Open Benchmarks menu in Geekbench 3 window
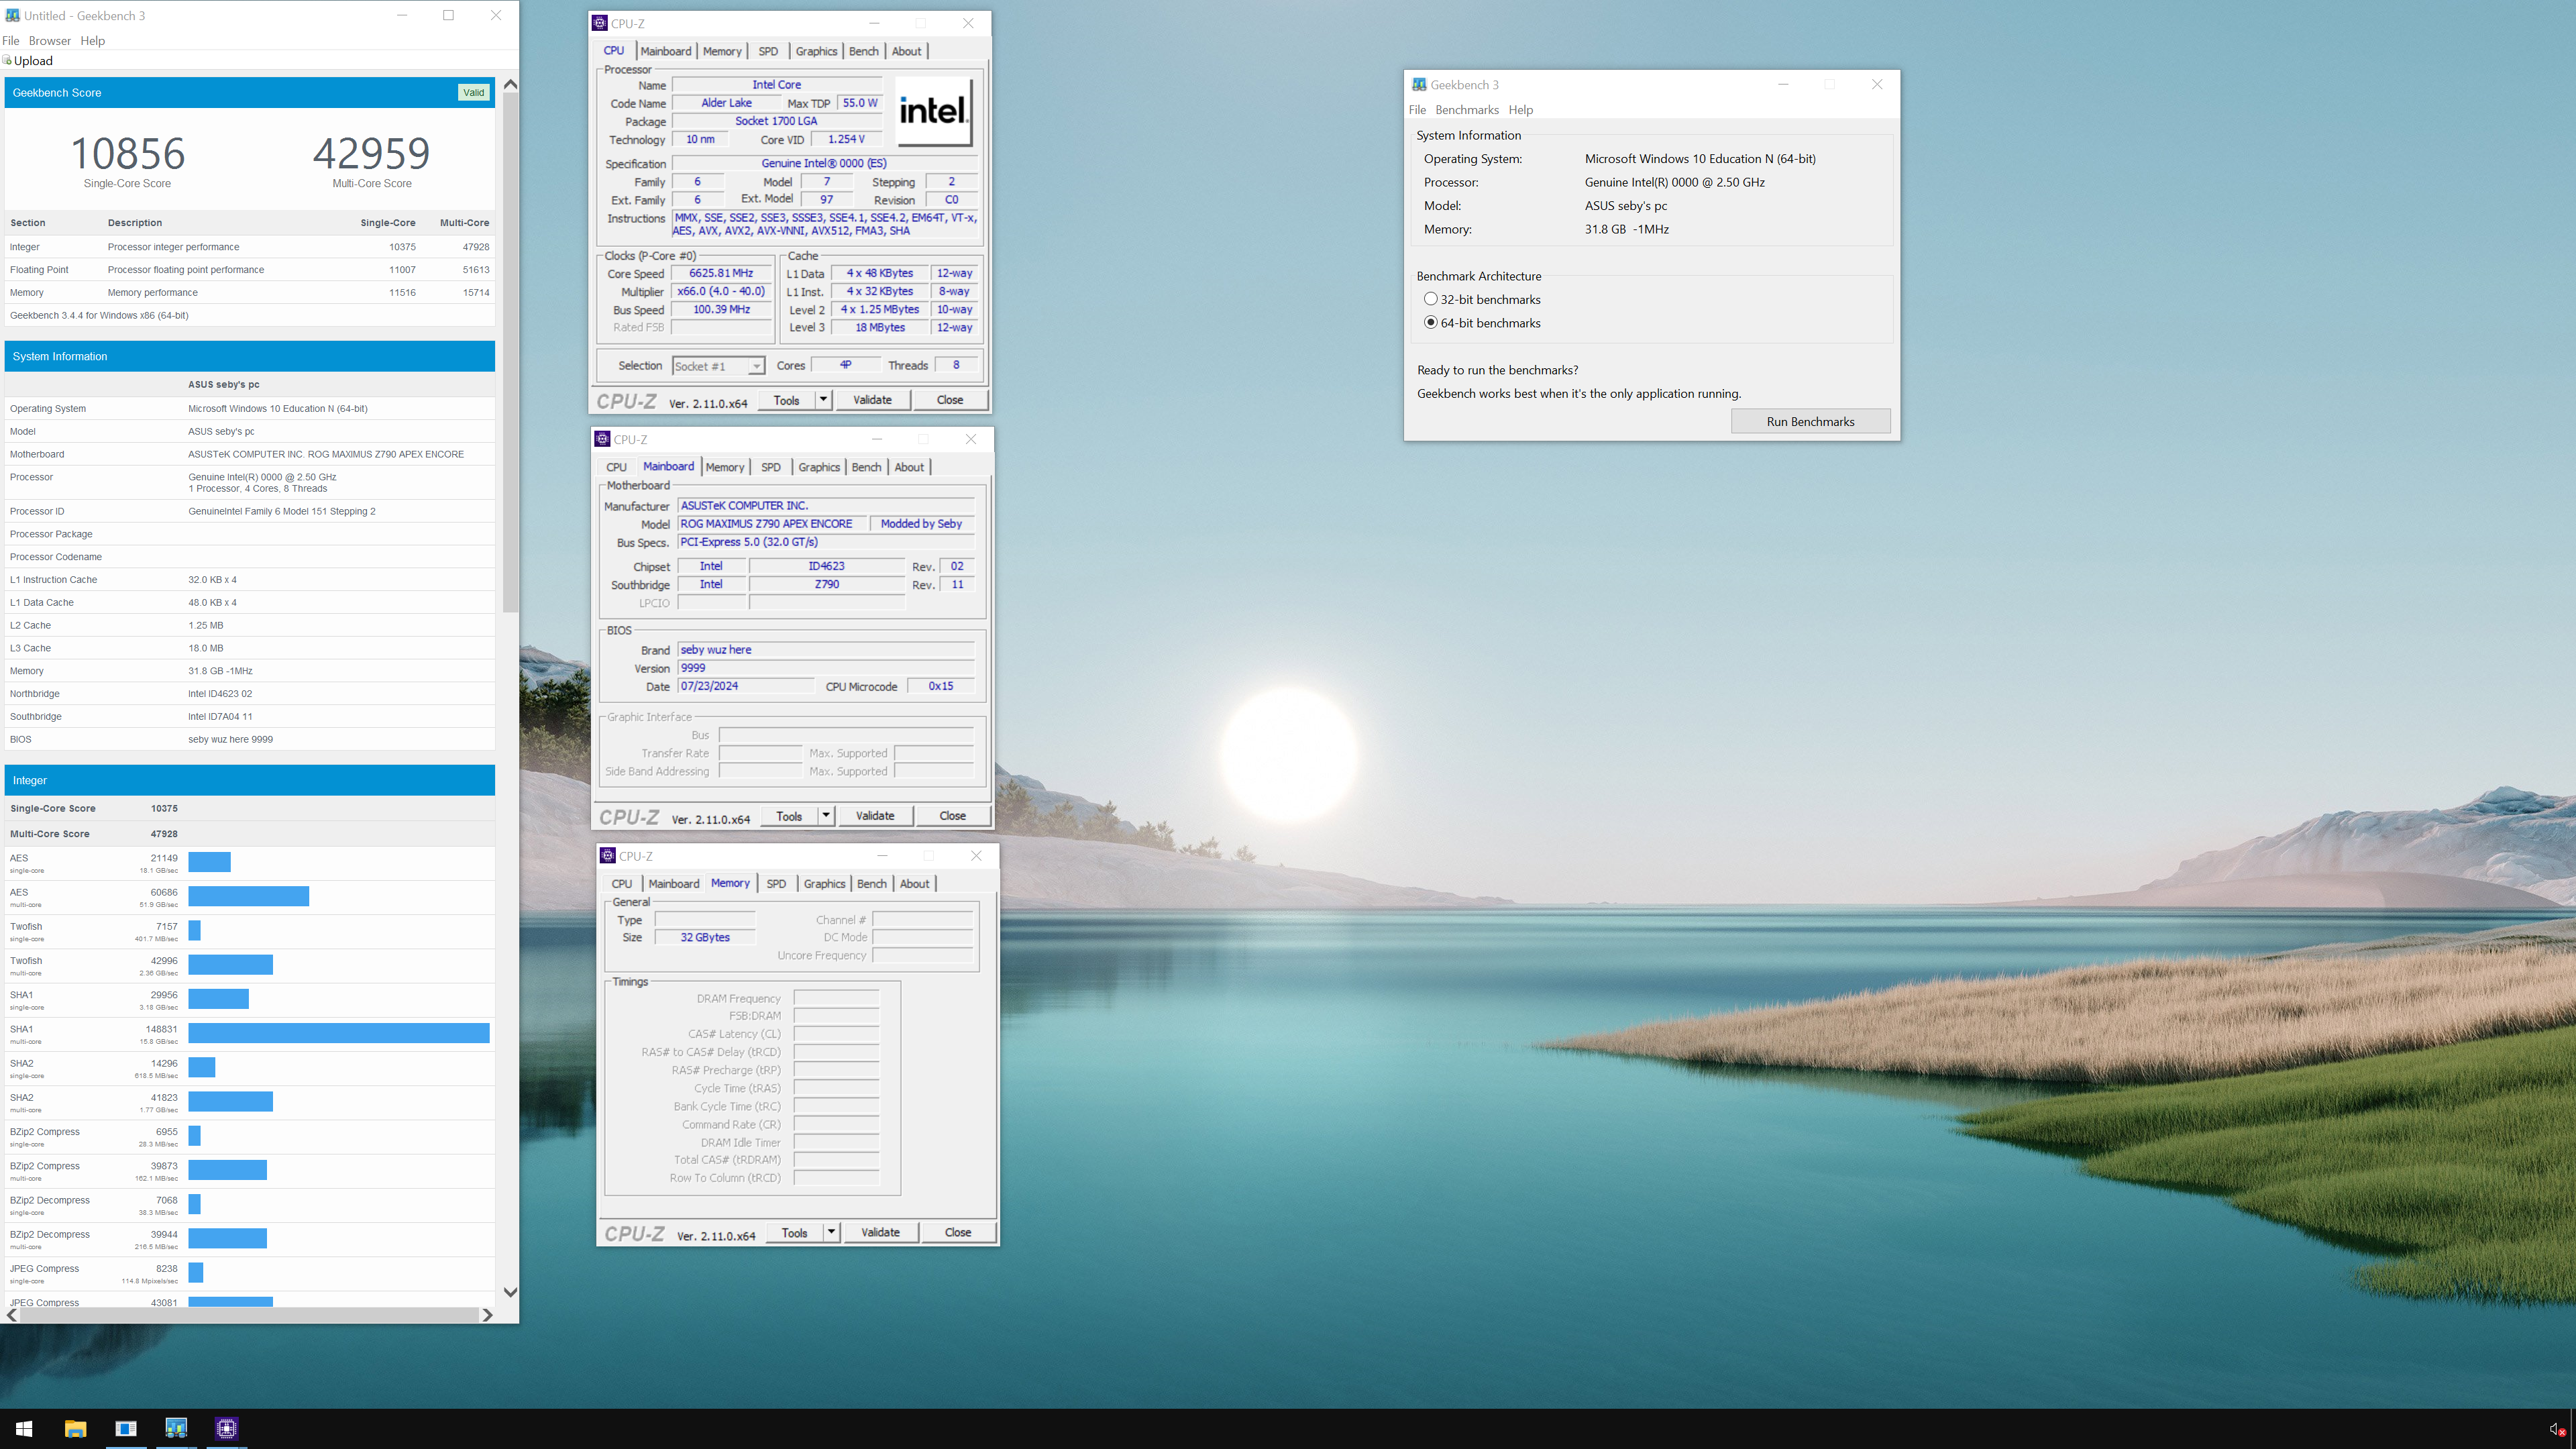Screen dimensions: 2576x1449 (1467, 110)
